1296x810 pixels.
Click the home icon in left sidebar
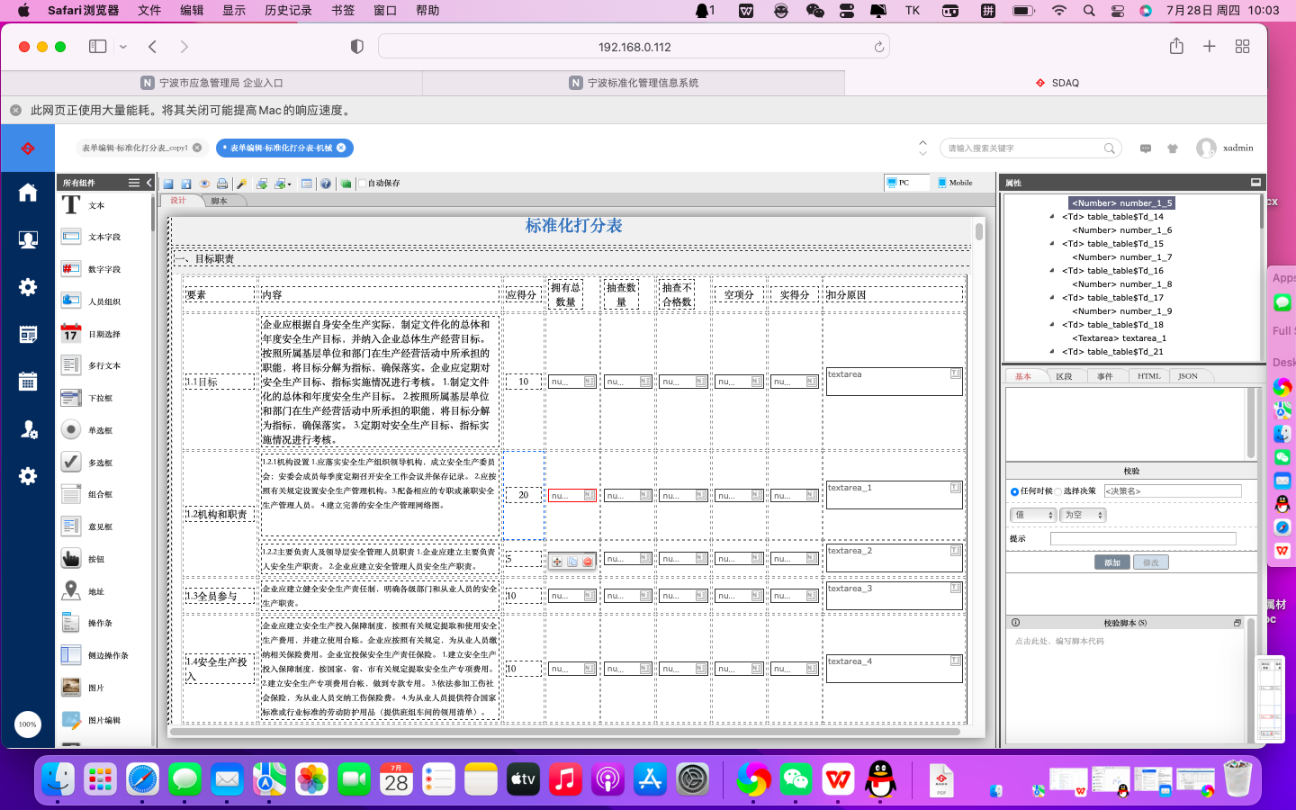point(28,193)
